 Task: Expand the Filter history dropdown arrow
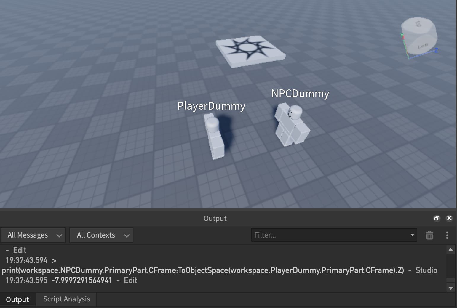(x=412, y=235)
